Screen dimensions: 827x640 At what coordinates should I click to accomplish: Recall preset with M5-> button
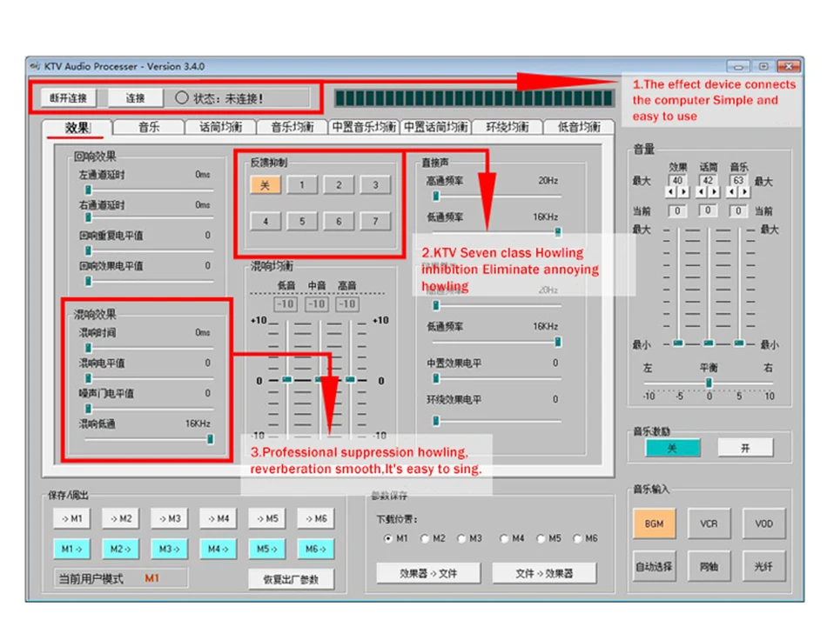[x=267, y=549]
